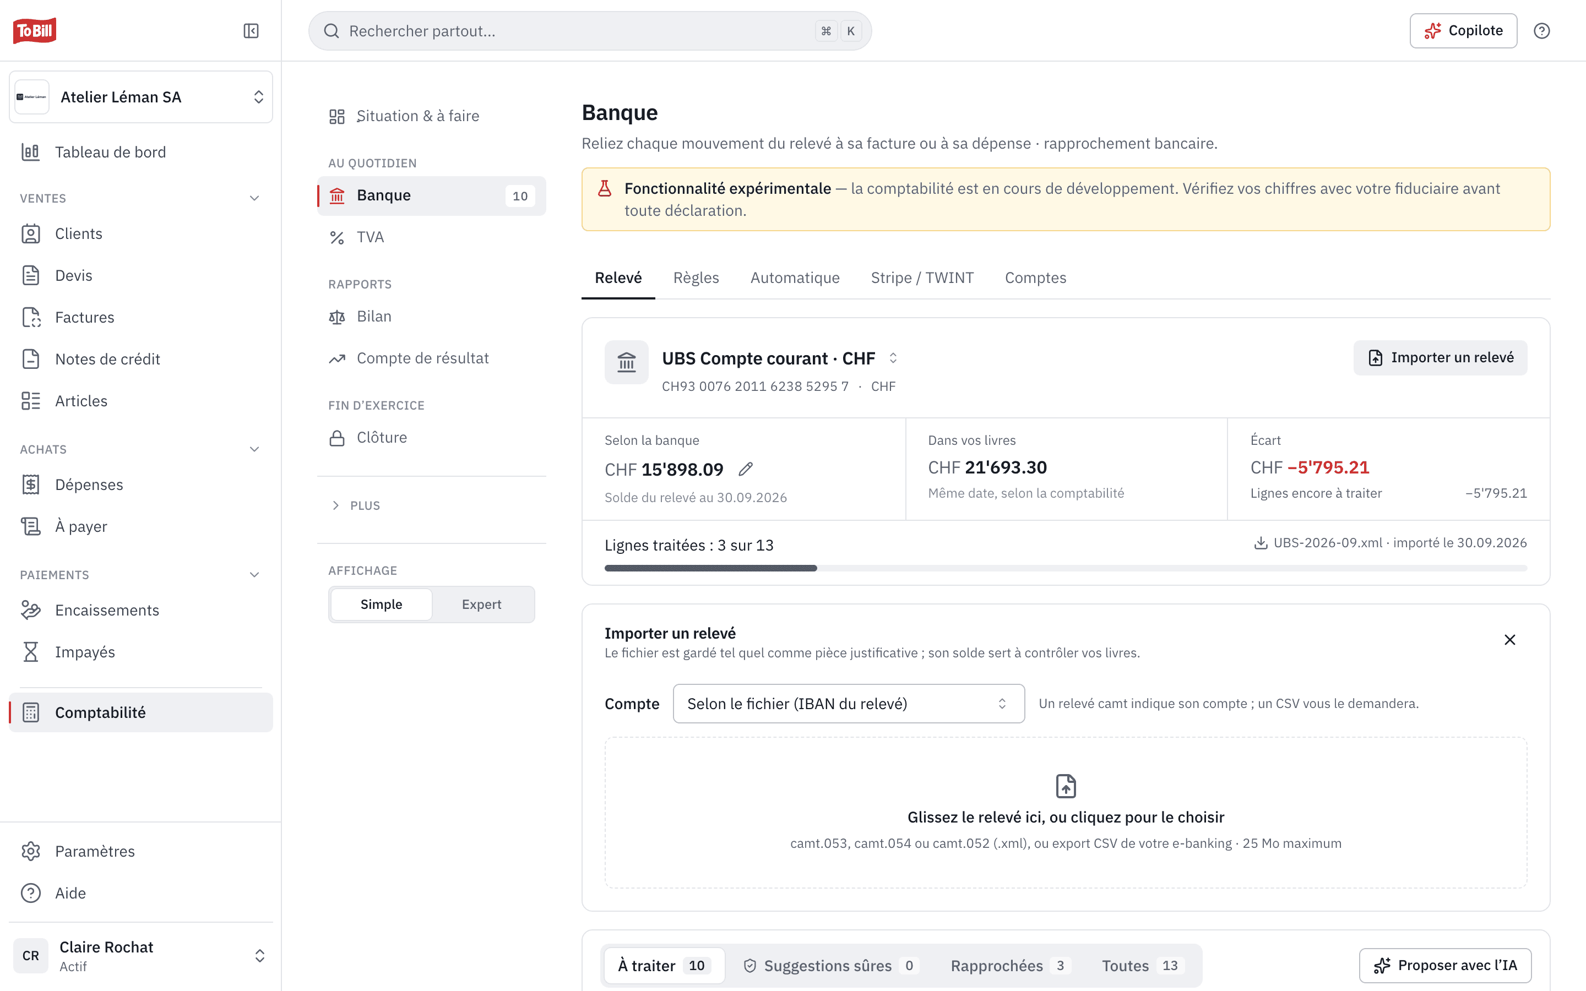Open Encaissements in the sidebar

coord(141,610)
